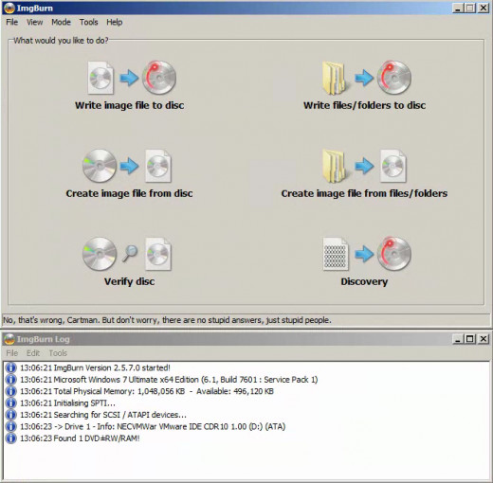Open the View menu
This screenshot has height=483, width=493.
pos(34,22)
